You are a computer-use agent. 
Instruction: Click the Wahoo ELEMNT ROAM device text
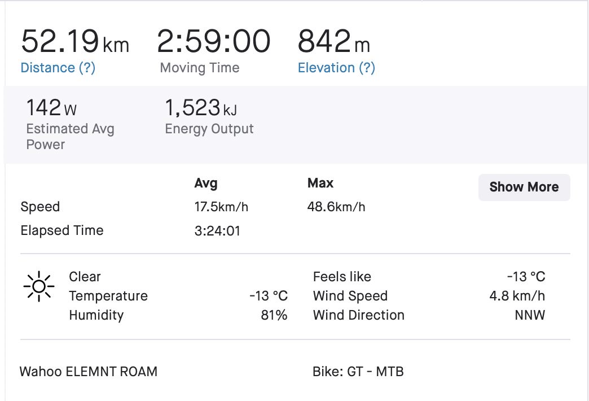click(x=89, y=372)
